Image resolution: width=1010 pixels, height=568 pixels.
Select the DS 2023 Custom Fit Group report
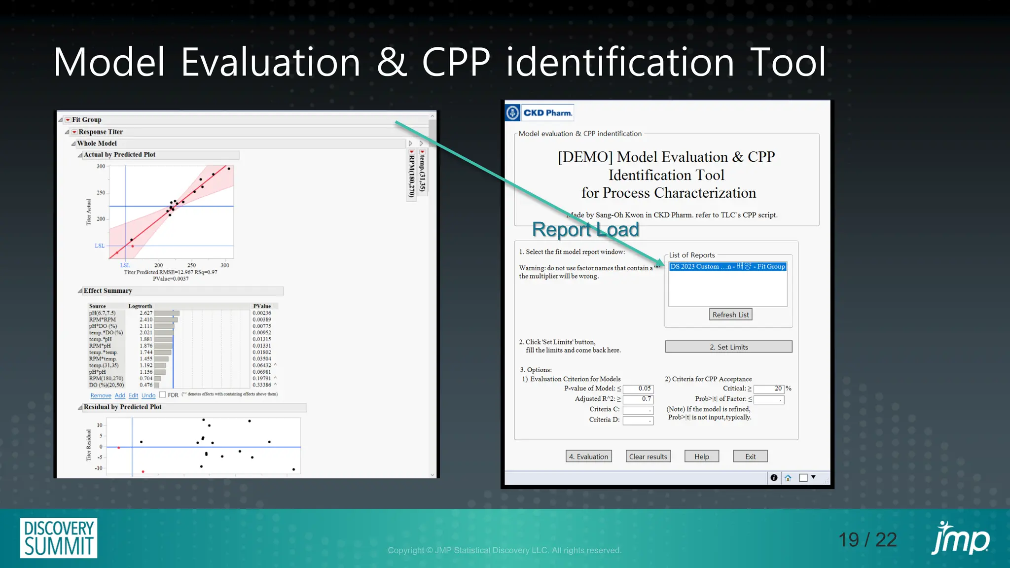point(727,267)
